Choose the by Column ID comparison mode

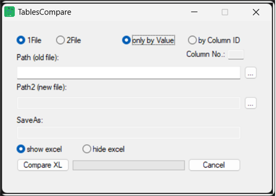click(192, 40)
